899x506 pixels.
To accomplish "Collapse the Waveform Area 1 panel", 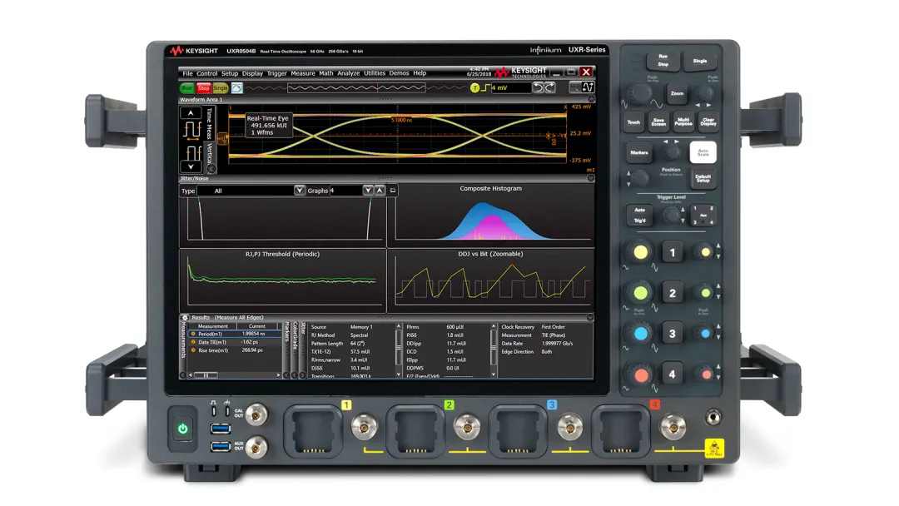I will click(591, 100).
